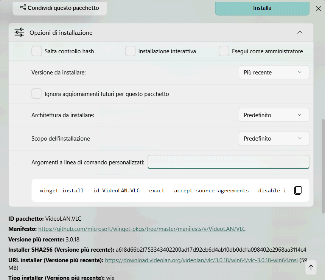
Task: Open the Versione da installare dropdown
Action: tap(274, 73)
